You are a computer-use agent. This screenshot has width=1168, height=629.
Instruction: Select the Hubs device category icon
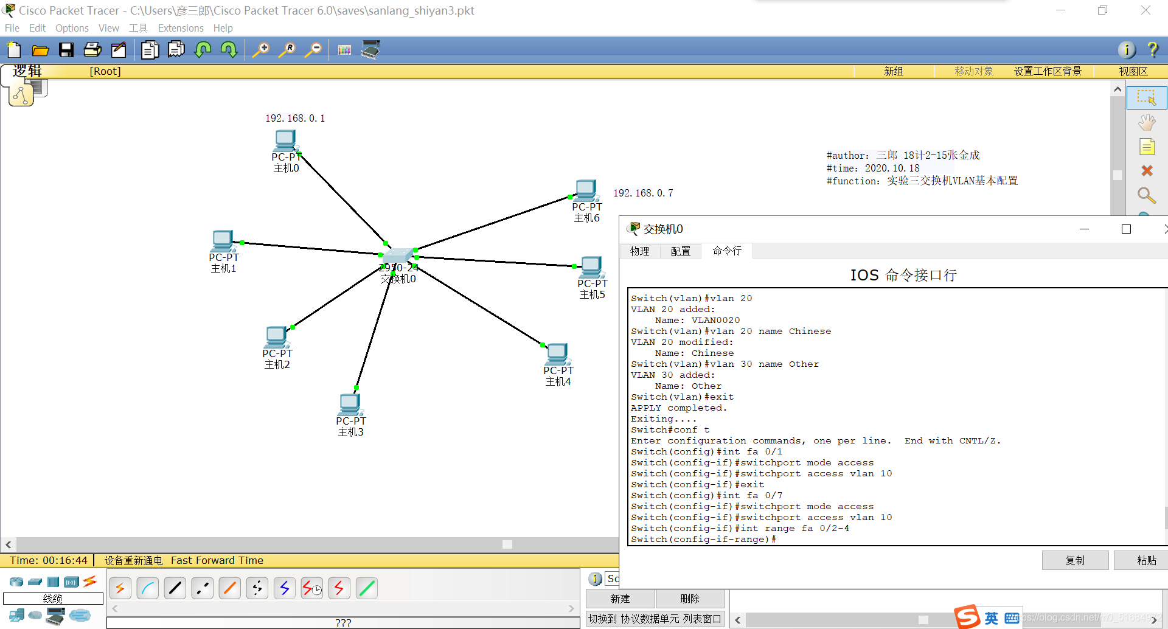tap(54, 582)
